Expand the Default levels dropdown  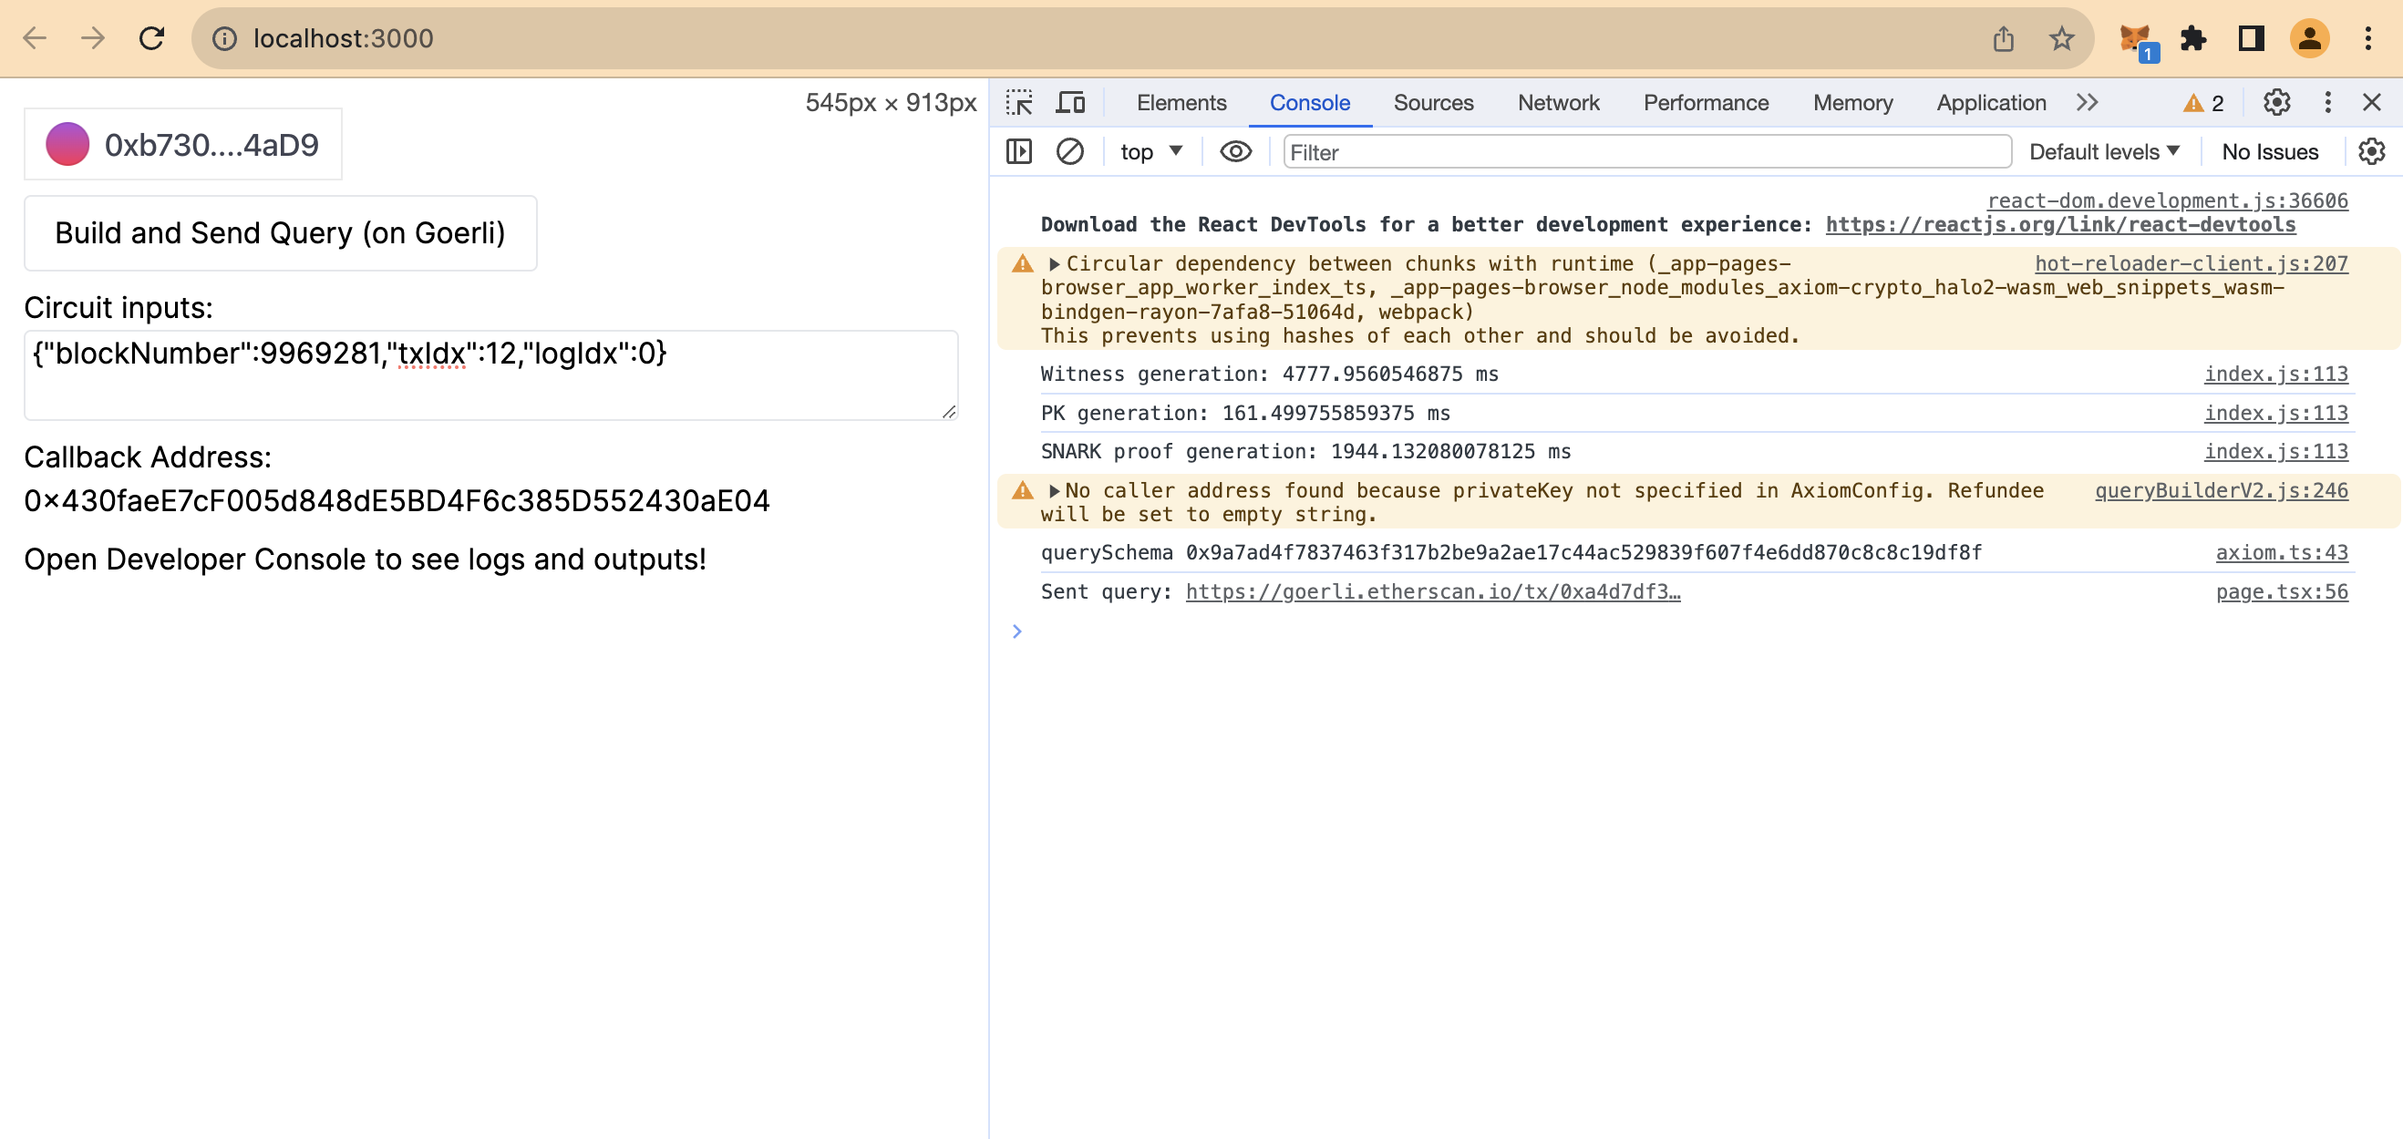(2108, 151)
